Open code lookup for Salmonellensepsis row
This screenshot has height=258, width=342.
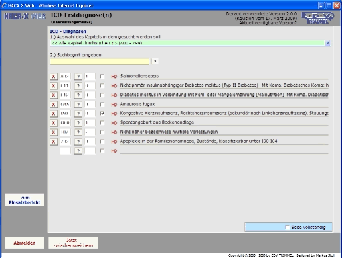click(x=78, y=77)
